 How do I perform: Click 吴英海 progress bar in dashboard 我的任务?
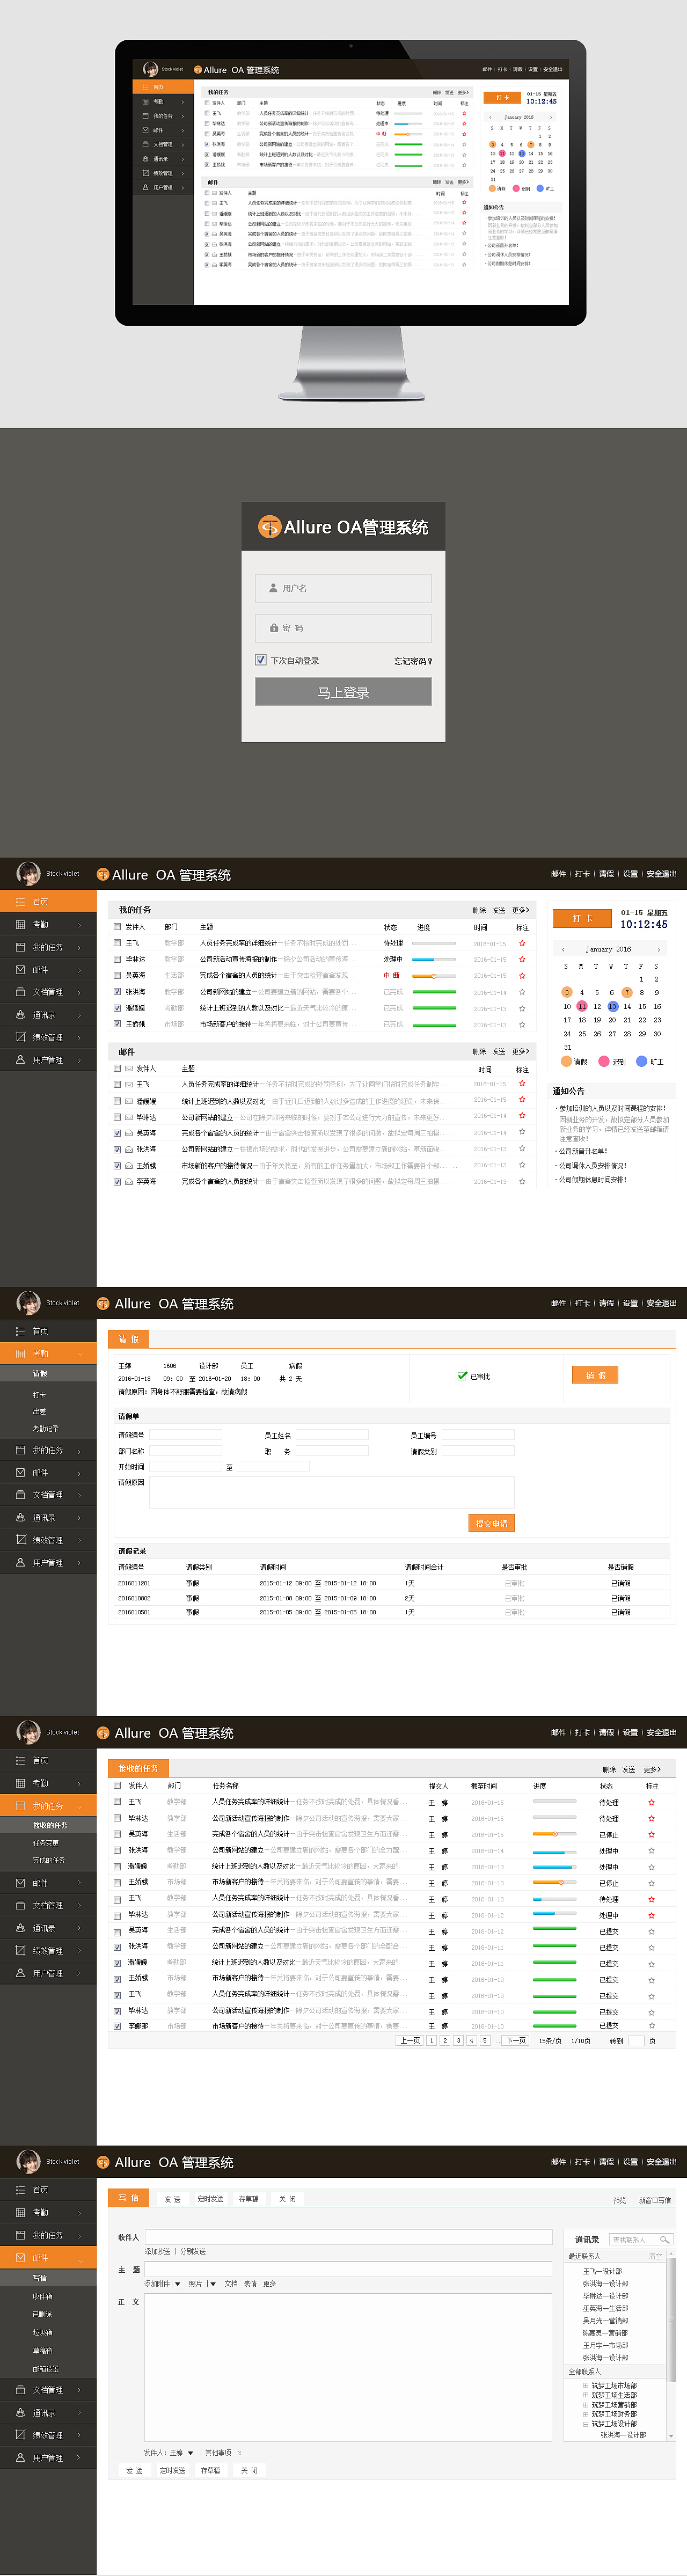(x=434, y=976)
